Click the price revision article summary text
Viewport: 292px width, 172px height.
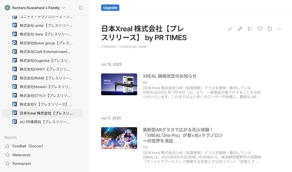[x=202, y=92]
